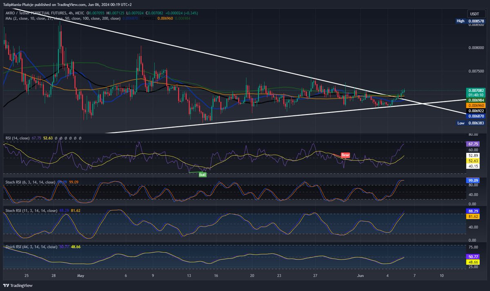Click the green 0.006984 moving average price tag
This screenshot has width=490, height=291.
477,100
